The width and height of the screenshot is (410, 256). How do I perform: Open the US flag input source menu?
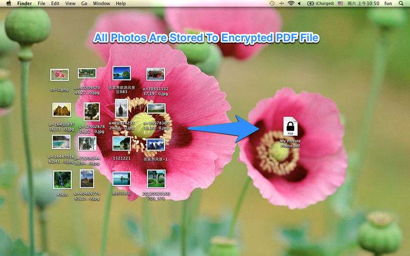point(340,4)
